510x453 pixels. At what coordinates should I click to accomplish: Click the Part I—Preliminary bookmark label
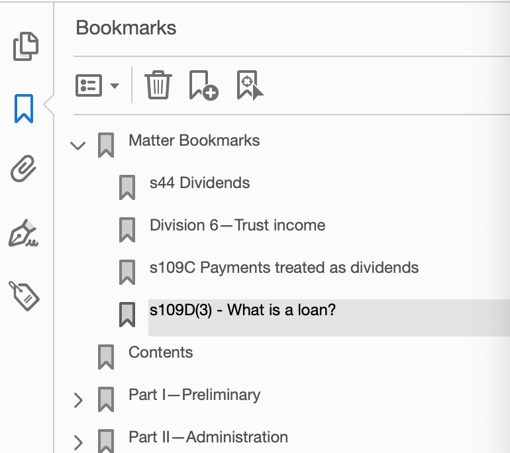coord(195,395)
